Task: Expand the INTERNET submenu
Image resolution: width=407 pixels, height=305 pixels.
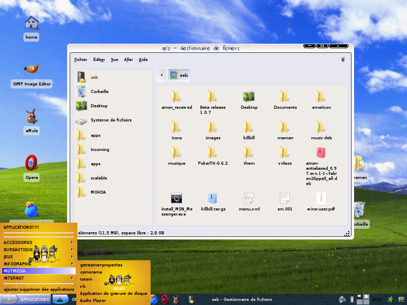Action: (39, 278)
